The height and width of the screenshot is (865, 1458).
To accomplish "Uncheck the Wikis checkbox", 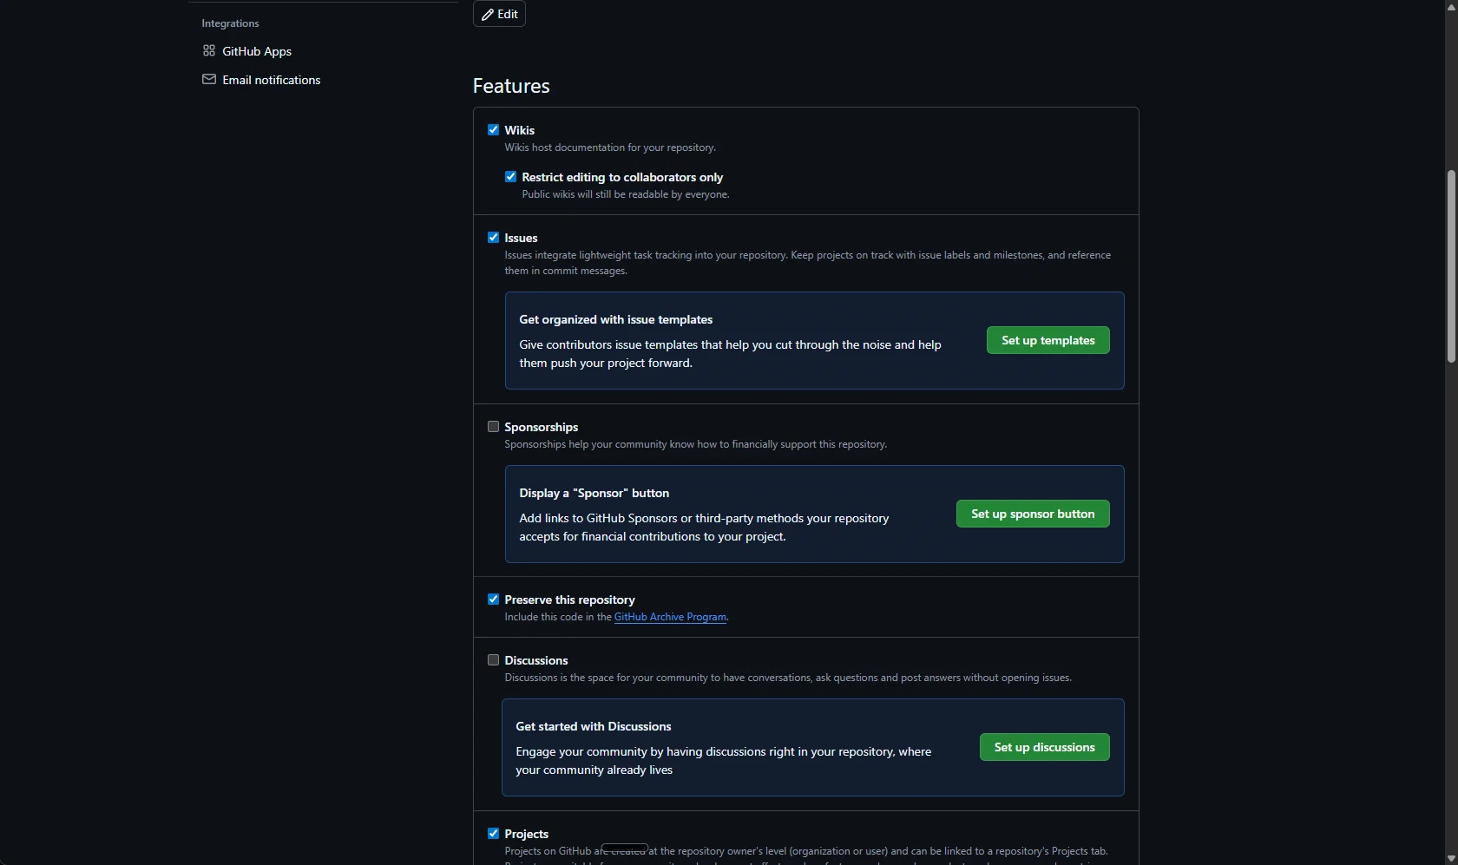I will (x=493, y=130).
